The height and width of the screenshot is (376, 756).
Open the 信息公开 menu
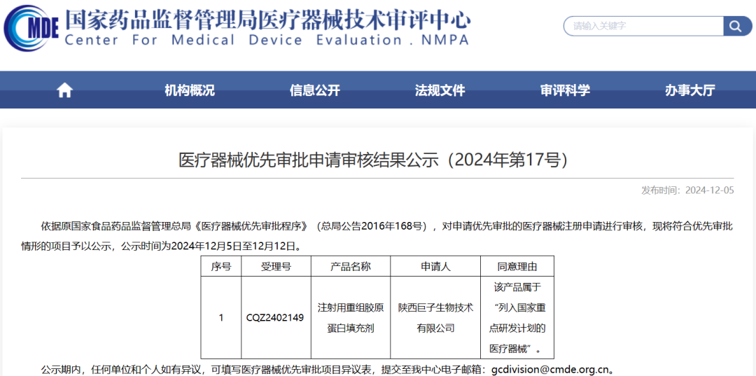point(315,90)
